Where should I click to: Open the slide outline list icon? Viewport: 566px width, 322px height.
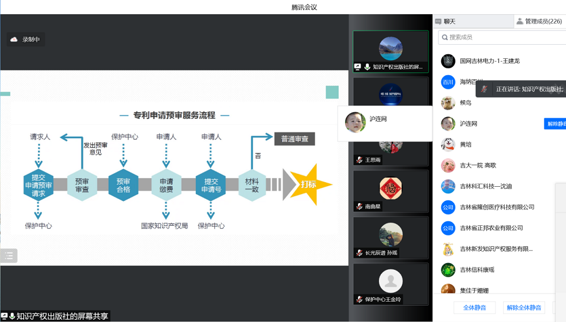(9, 256)
